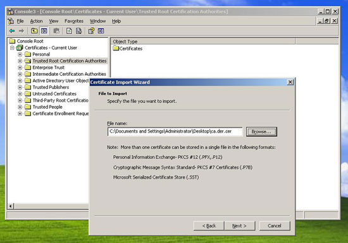This screenshot has height=243, width=348.
Task: Toggle Show/Hide Console Tree icon
Action: 44,31
